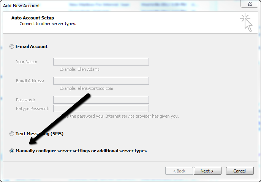Click the Password input field

click(x=101, y=100)
